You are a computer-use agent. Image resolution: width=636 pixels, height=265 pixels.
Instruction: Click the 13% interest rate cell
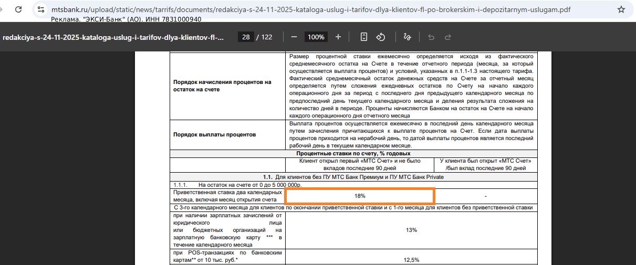click(x=411, y=230)
